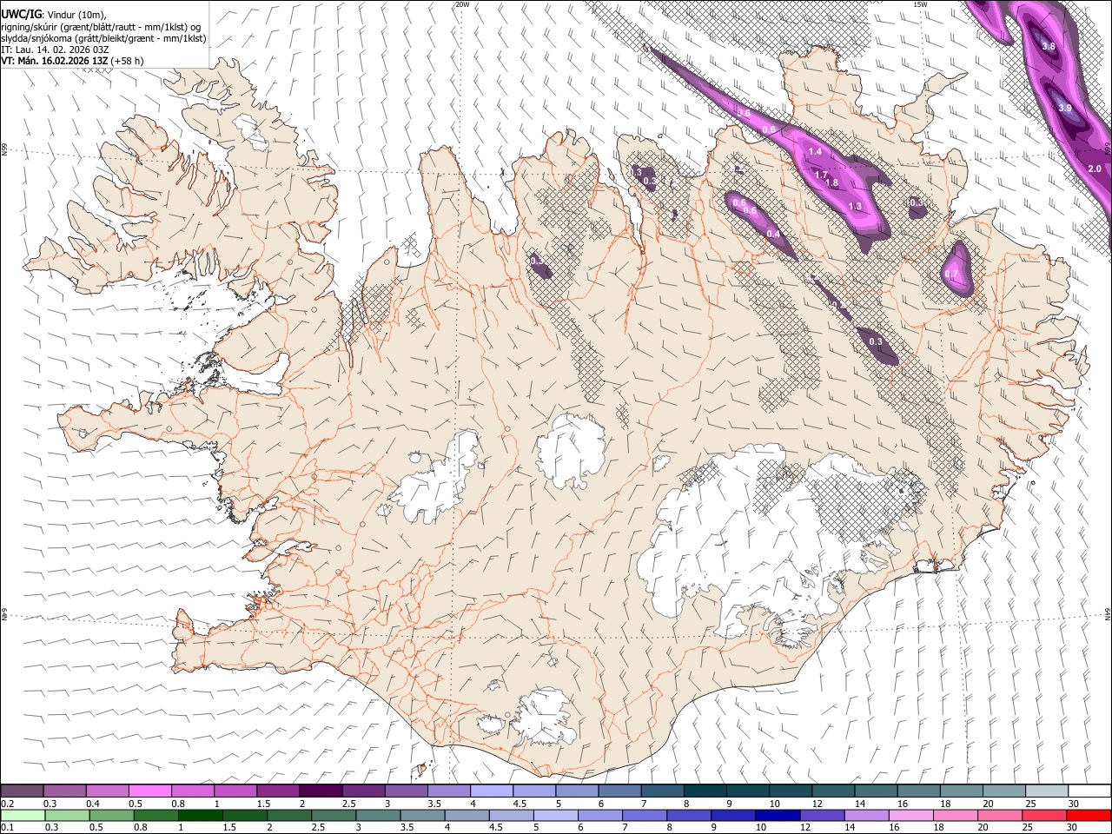Click the 1.5–2 magenta upper legend swatch

pos(278,791)
